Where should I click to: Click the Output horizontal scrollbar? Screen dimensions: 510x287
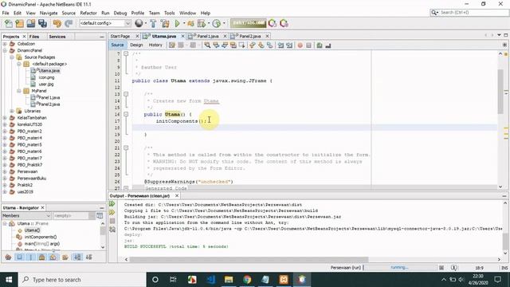click(249, 259)
